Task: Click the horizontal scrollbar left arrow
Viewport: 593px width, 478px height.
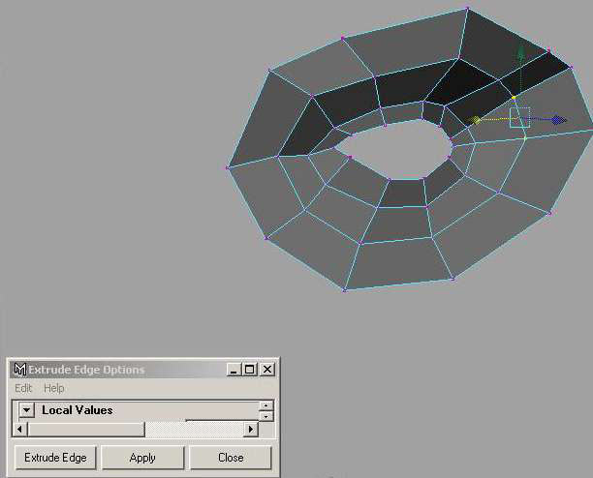Action: [x=20, y=429]
